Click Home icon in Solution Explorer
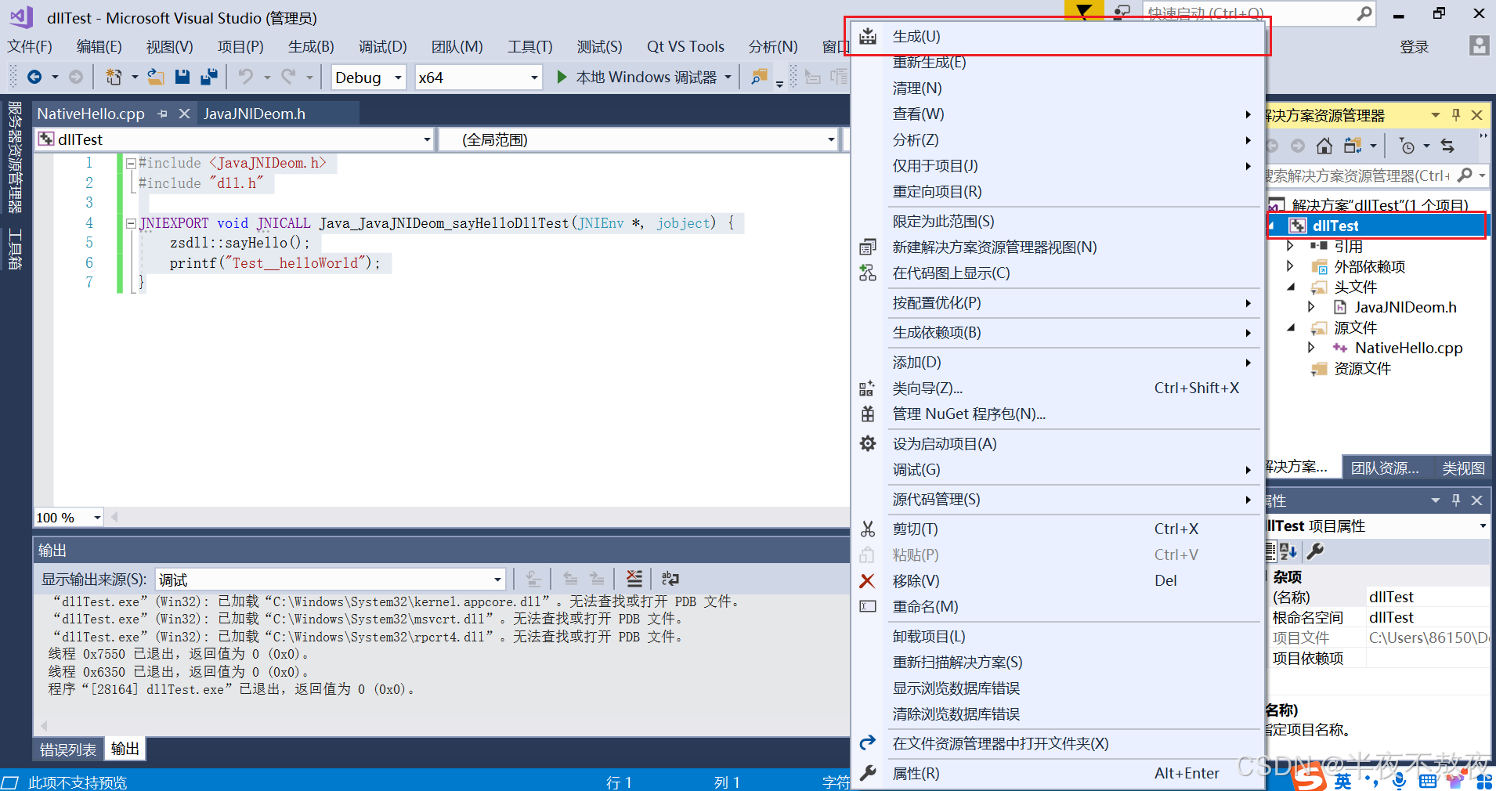Viewport: 1496px width, 791px height. pos(1324,146)
